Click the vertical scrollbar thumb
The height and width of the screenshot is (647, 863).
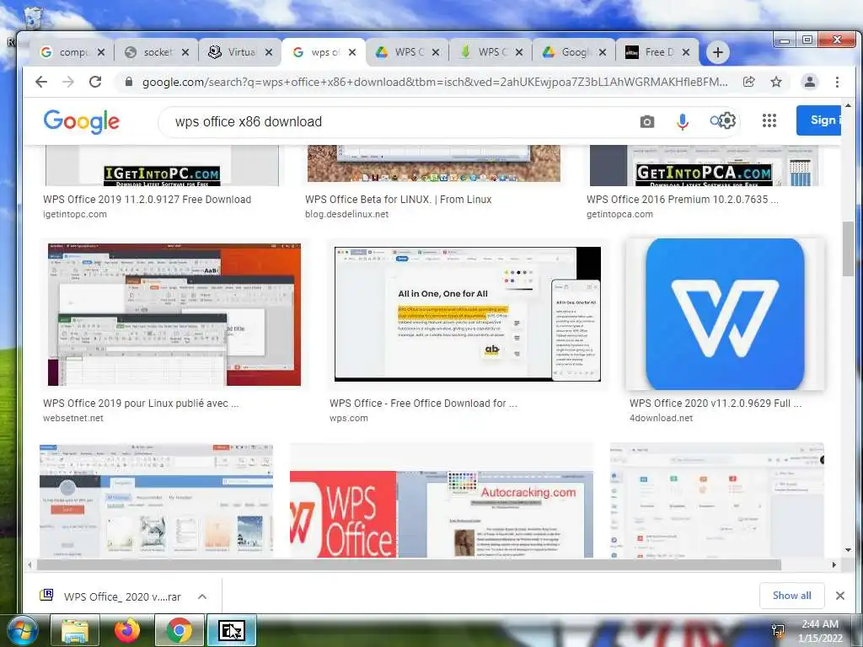pos(848,249)
